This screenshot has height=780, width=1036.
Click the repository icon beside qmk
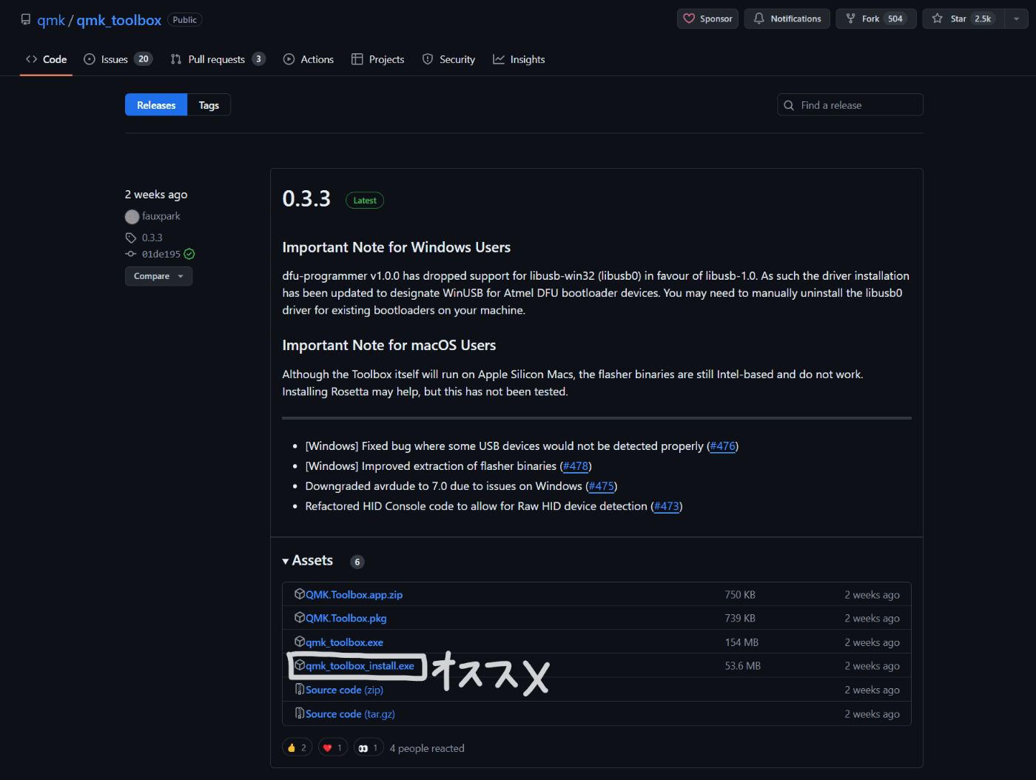point(26,19)
